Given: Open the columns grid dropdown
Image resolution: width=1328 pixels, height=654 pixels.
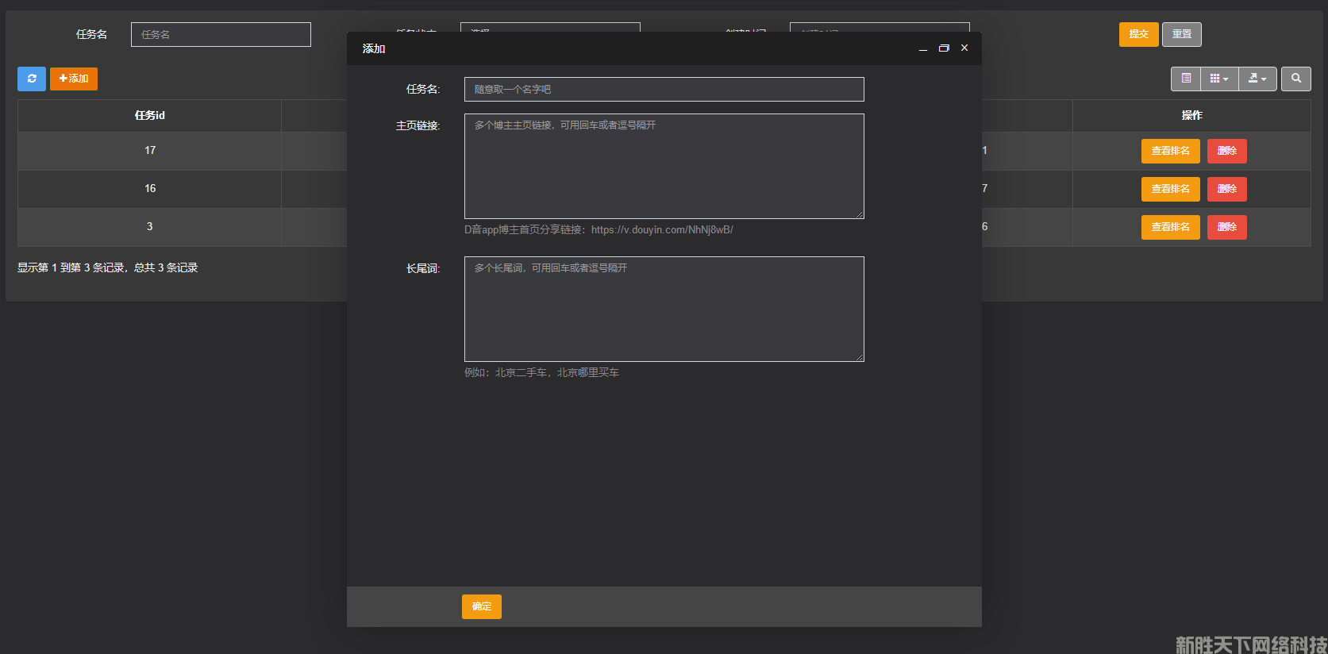Looking at the screenshot, I should pyautogui.click(x=1219, y=79).
